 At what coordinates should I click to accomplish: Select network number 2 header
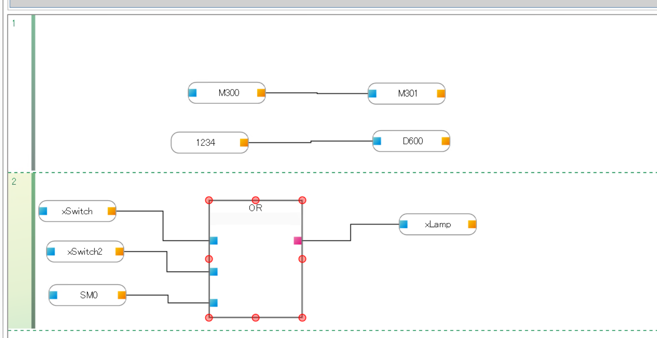click(x=14, y=182)
